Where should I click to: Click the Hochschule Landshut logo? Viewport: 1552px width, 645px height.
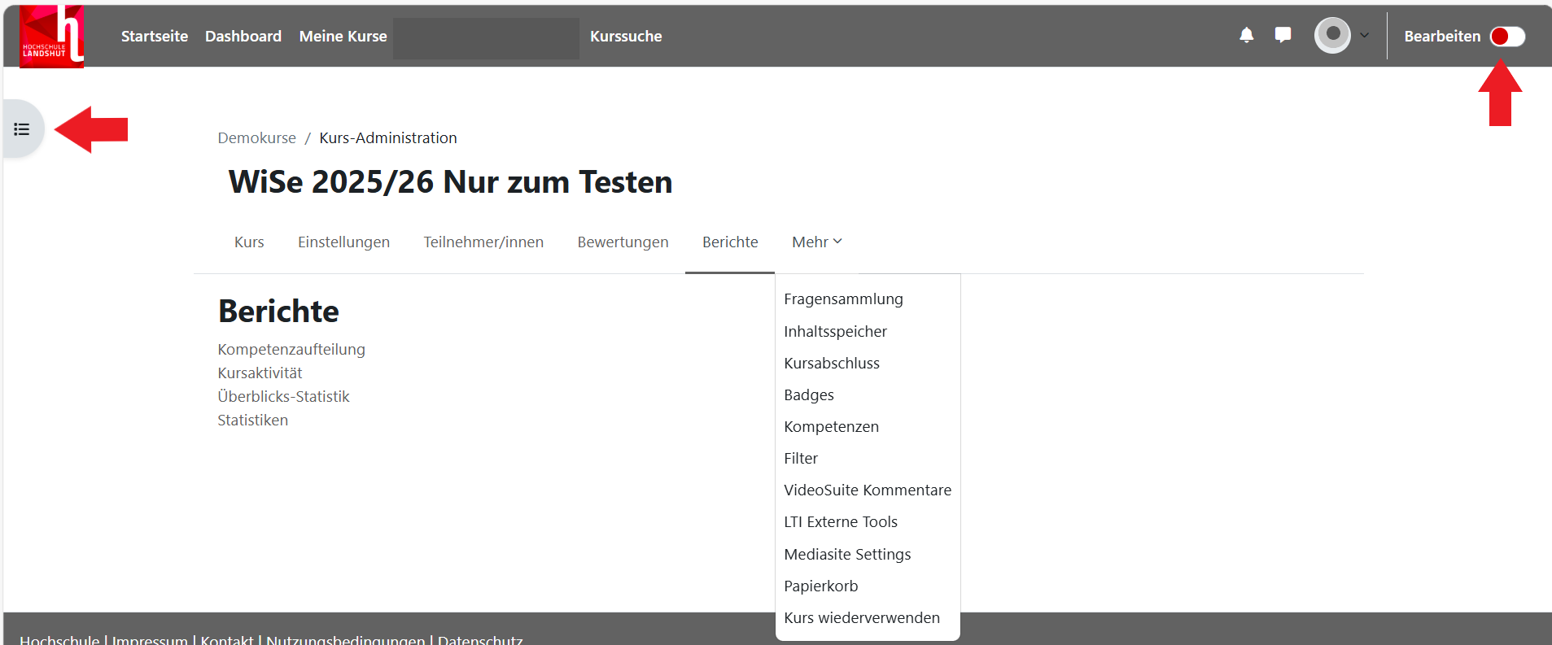pyautogui.click(x=52, y=36)
